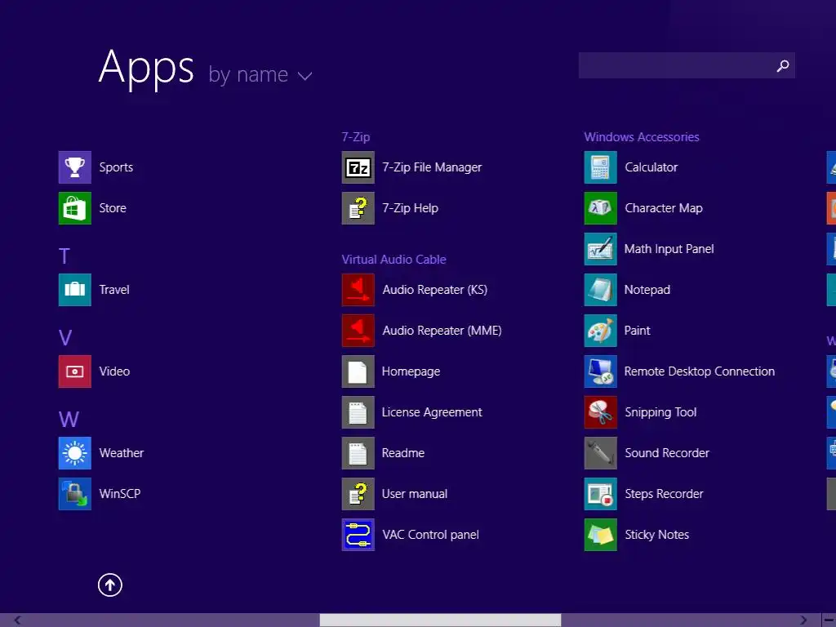Open the License Agreement icon
This screenshot has width=836, height=627.
pyautogui.click(x=358, y=412)
